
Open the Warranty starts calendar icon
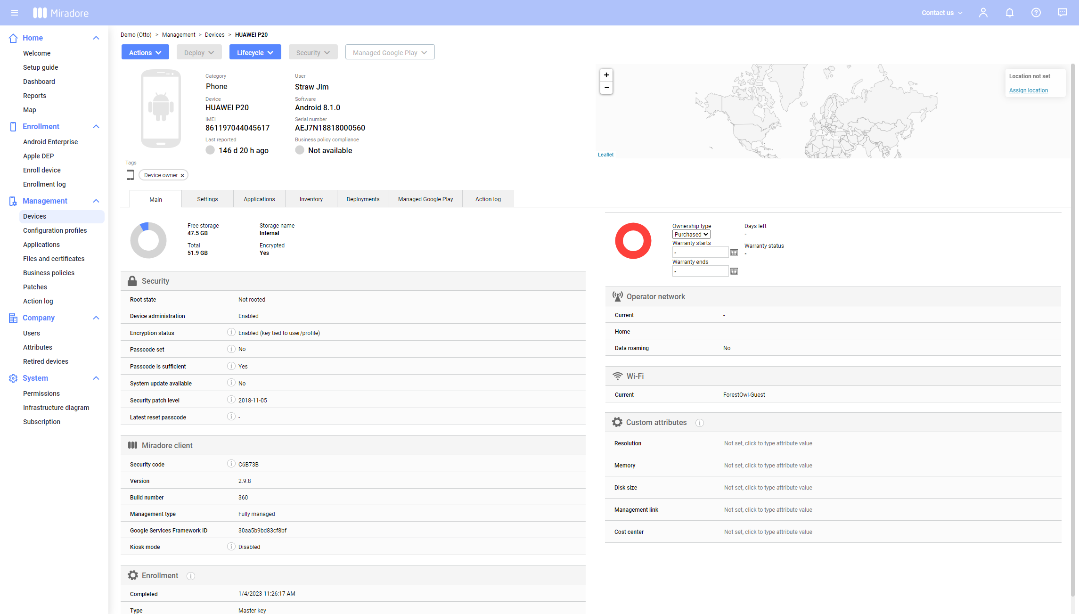734,253
